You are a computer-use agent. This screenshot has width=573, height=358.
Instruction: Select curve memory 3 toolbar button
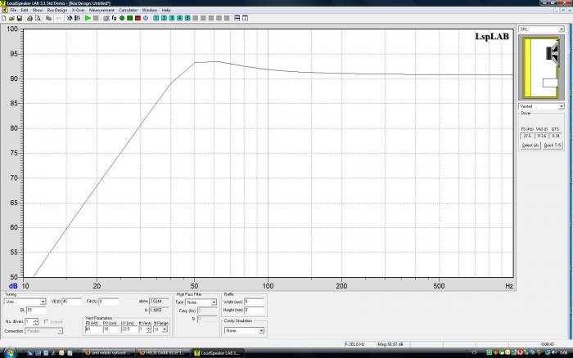click(x=171, y=18)
